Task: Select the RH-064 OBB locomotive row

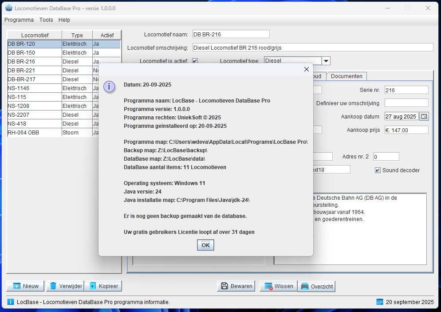Action: [x=34, y=133]
